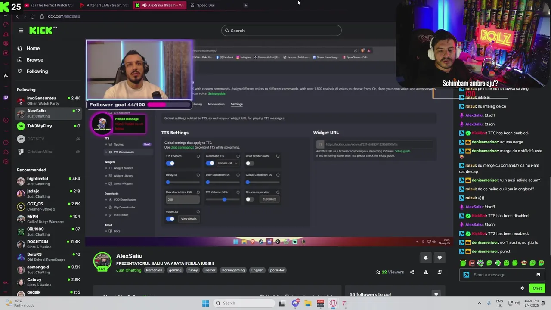Report the stream with the warning icon
Screen dimensions: 551x310
tap(426, 272)
